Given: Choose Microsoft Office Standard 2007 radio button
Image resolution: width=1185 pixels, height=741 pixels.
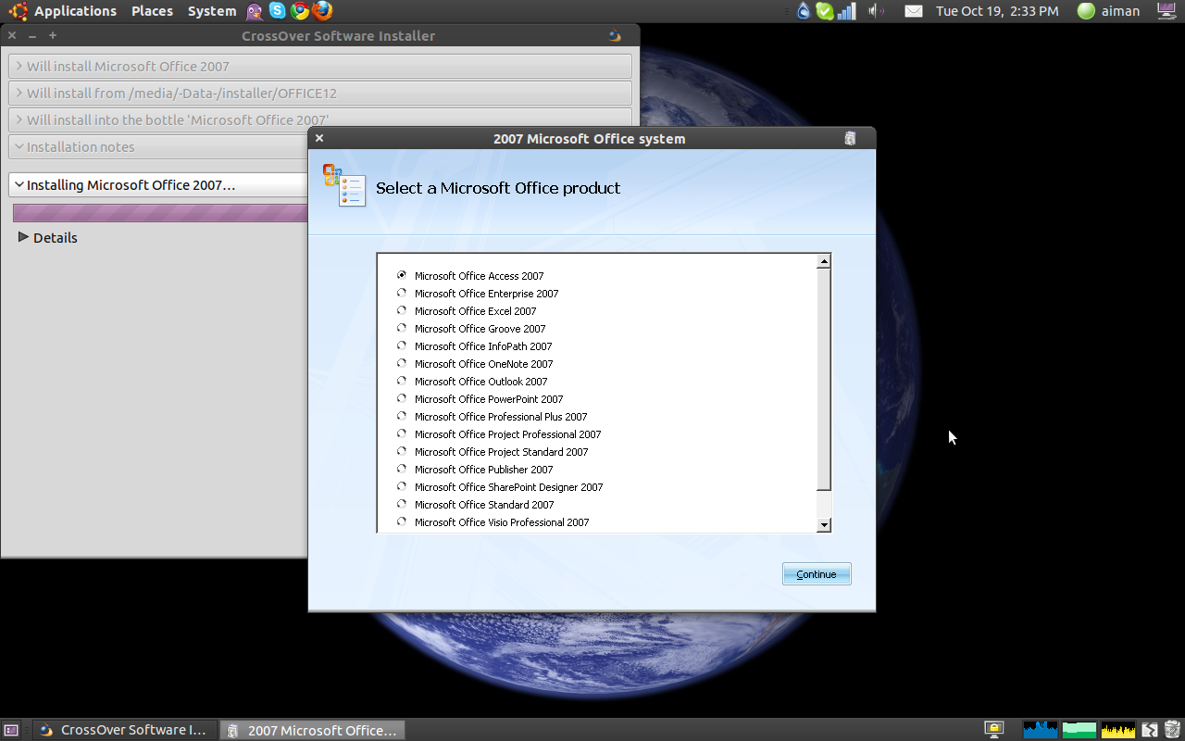Looking at the screenshot, I should pos(402,504).
